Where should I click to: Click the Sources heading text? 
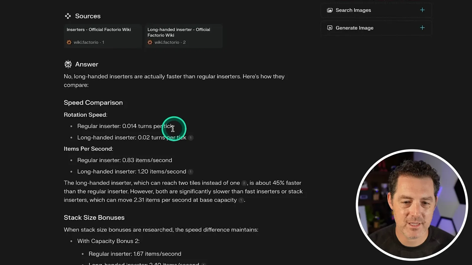pyautogui.click(x=88, y=16)
